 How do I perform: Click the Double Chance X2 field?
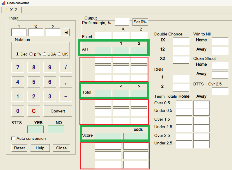click(x=181, y=60)
